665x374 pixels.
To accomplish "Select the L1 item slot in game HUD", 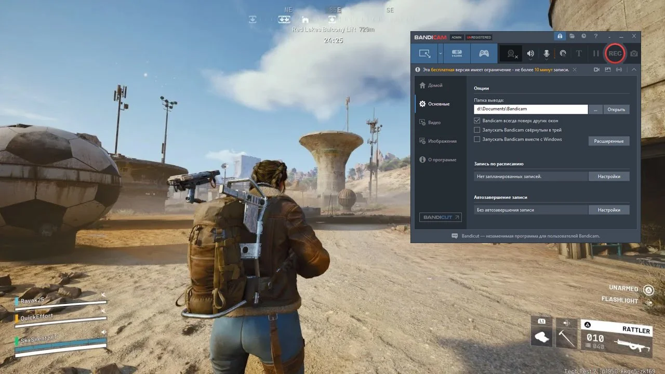I will pos(542,332).
